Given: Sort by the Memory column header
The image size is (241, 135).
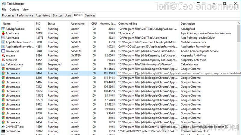Looking at the screenshot, I should pos(108,24).
